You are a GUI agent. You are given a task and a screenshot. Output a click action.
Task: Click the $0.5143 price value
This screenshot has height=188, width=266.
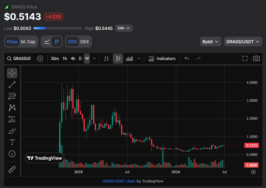coord(23,17)
